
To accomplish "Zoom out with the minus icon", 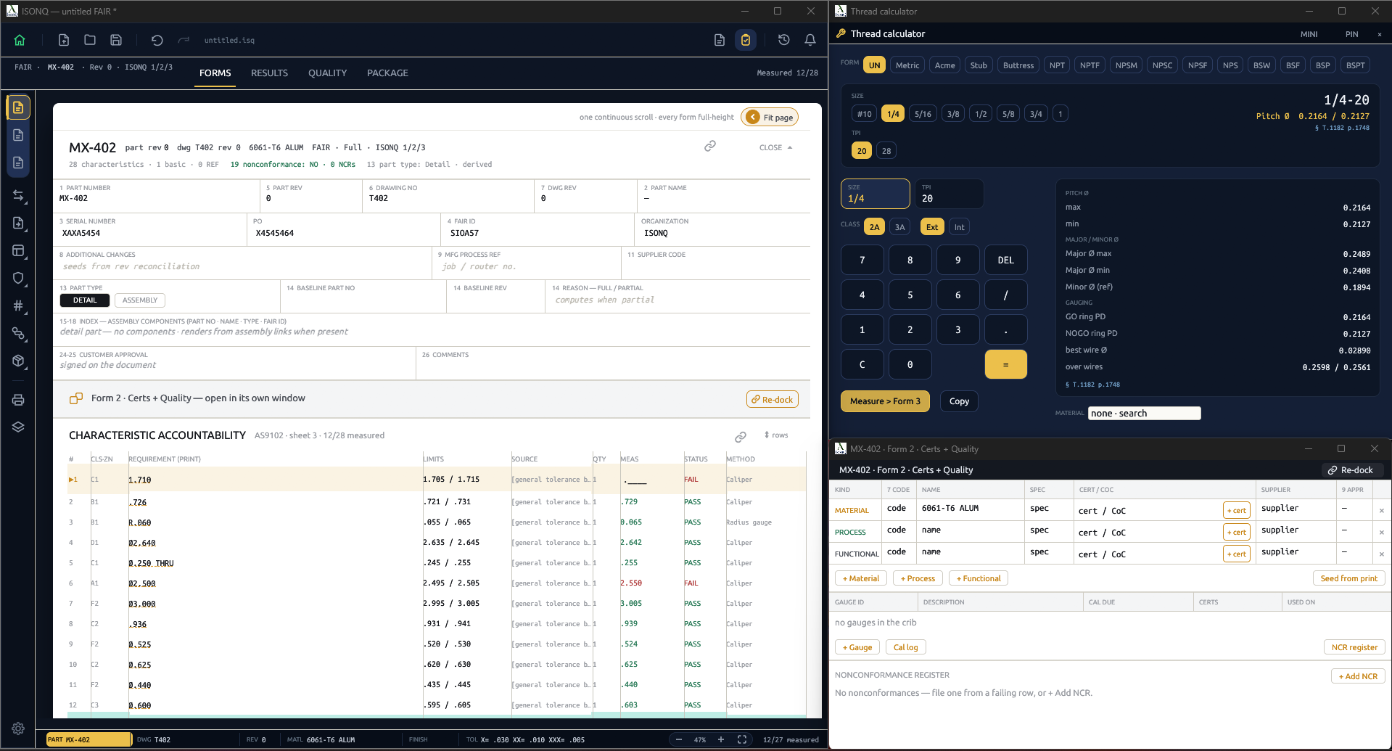I will pyautogui.click(x=679, y=739).
